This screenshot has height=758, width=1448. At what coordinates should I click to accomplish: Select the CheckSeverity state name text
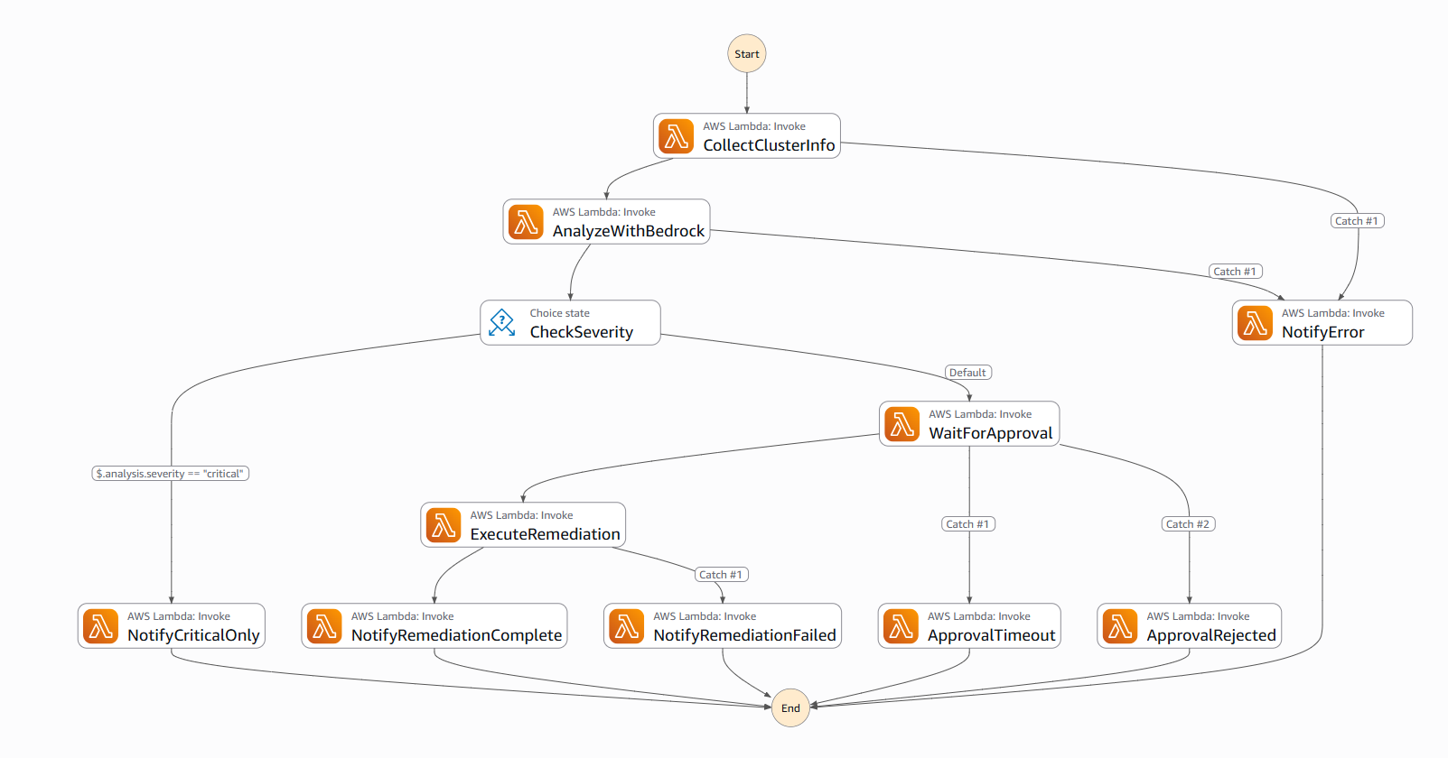(582, 332)
